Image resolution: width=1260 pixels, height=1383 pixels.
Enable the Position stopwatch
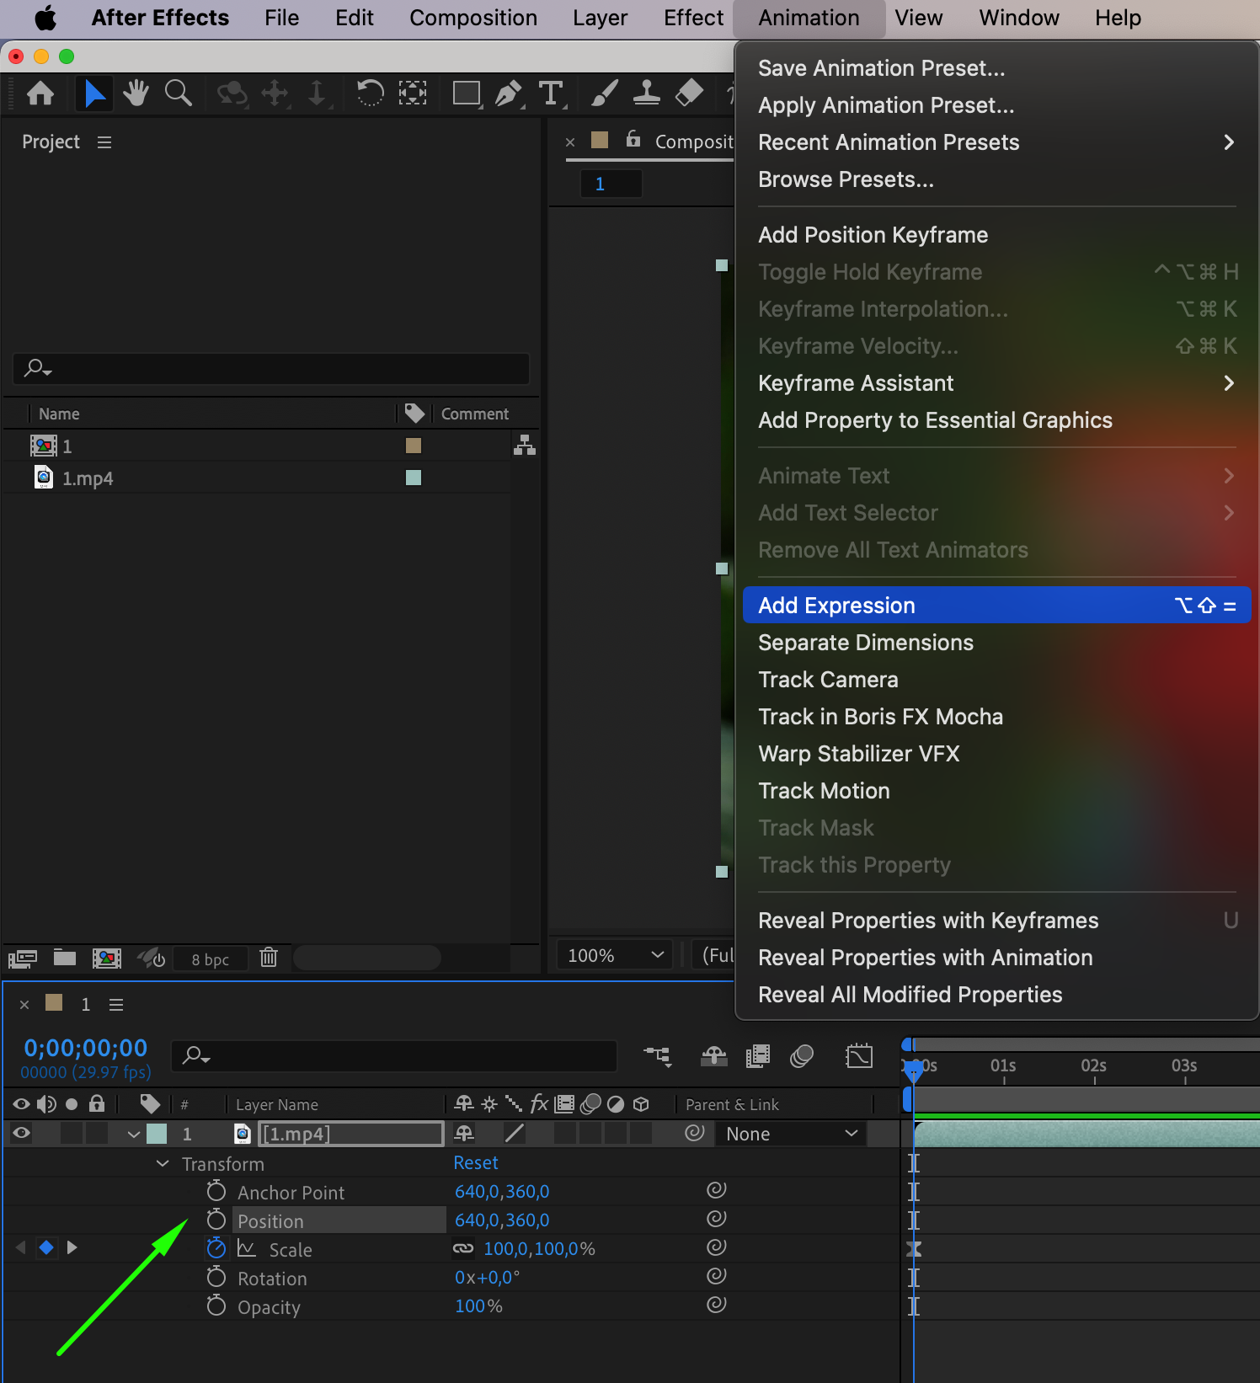(216, 1220)
